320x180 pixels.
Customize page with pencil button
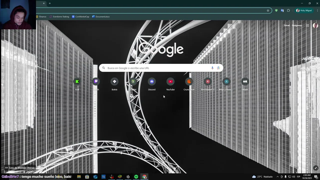point(316,168)
